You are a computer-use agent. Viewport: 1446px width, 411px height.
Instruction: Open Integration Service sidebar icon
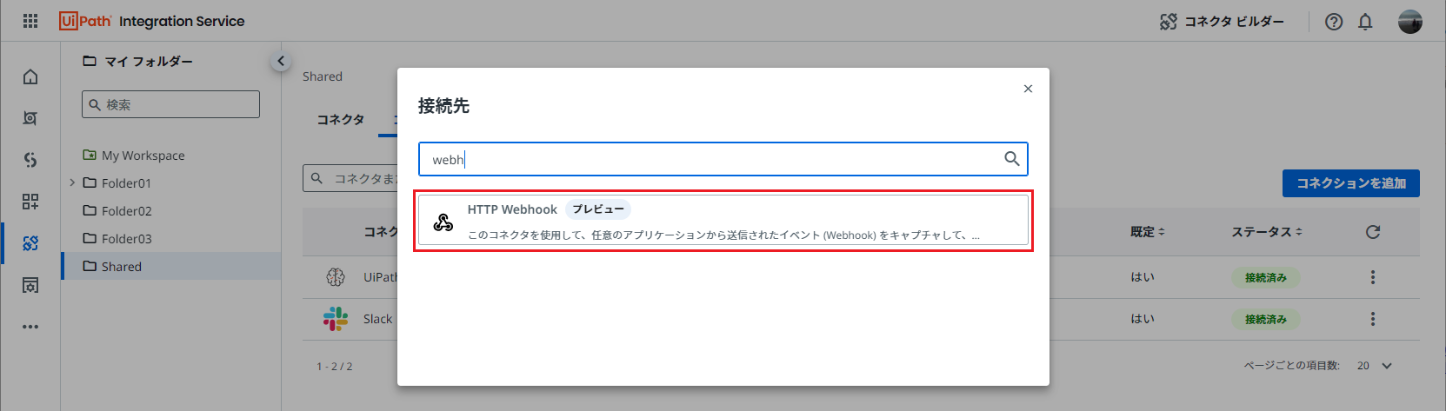tap(30, 243)
